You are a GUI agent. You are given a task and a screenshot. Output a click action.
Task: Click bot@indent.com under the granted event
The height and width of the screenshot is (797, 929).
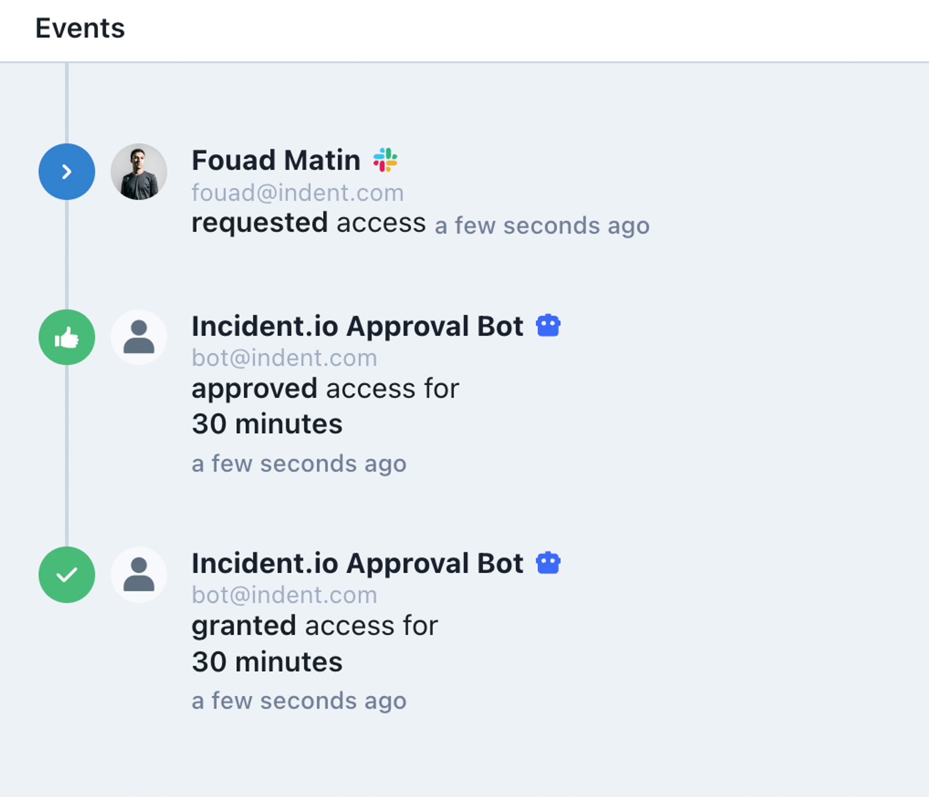284,595
